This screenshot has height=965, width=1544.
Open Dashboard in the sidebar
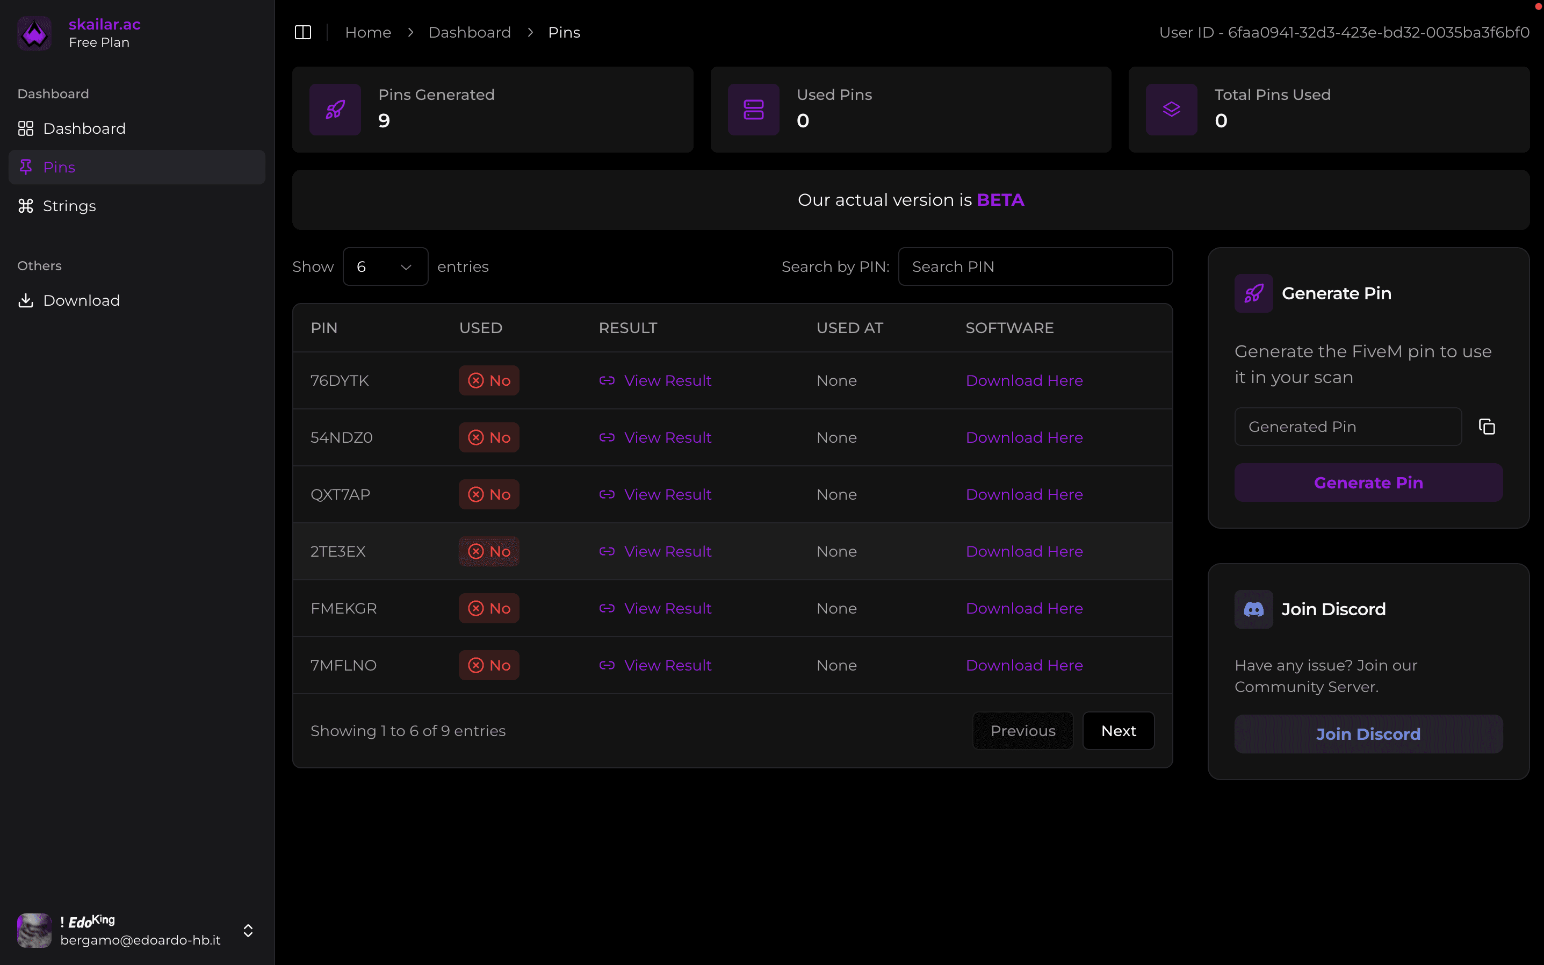(136, 128)
